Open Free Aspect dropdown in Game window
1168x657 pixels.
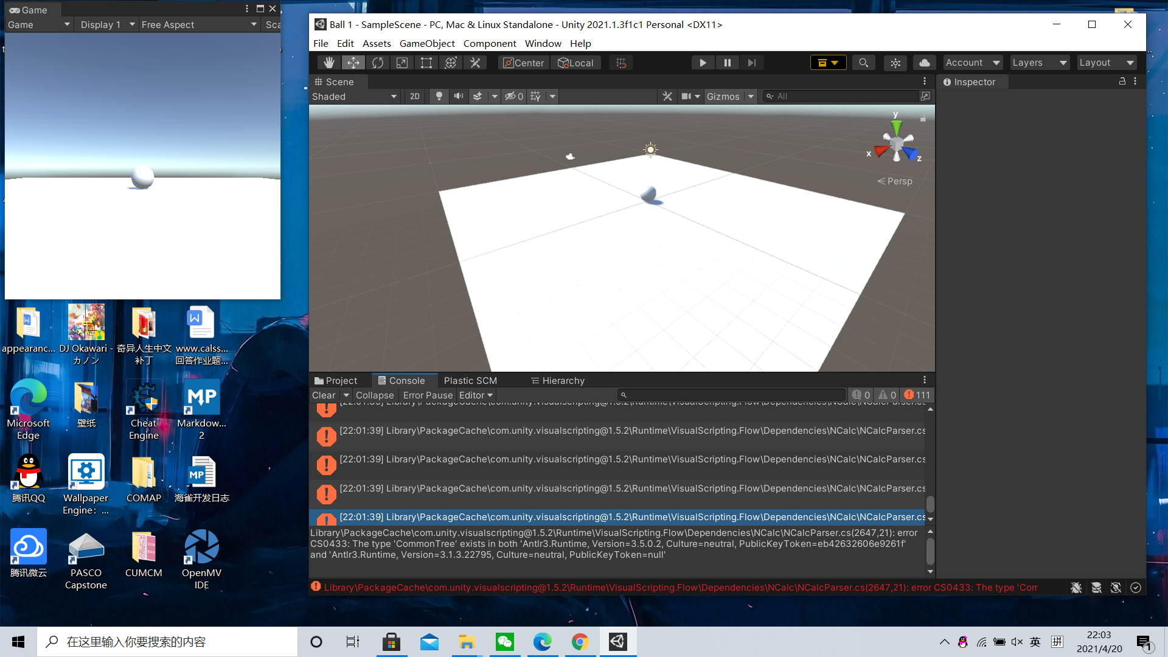click(199, 24)
